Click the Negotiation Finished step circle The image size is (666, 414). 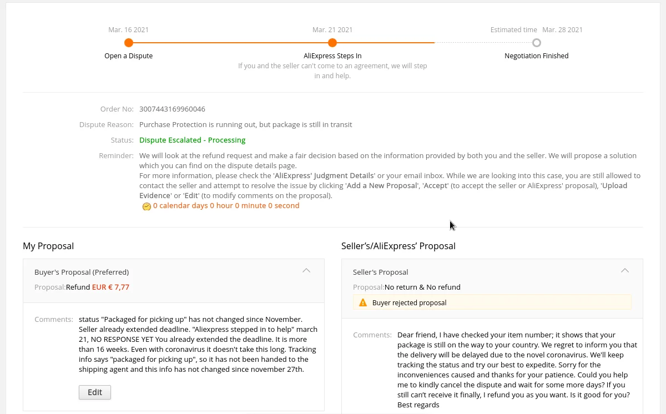tap(536, 43)
